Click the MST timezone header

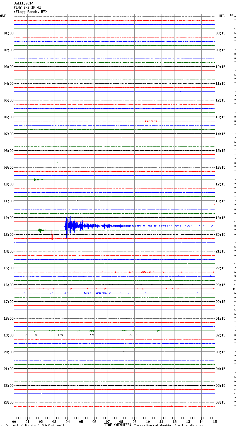click(3, 16)
